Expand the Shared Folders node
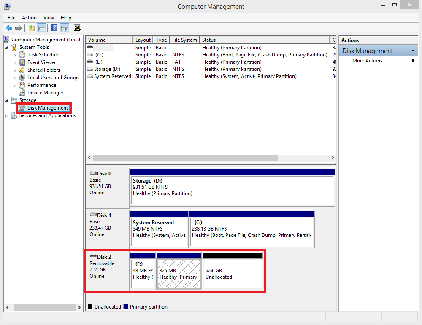Screen dimensions: 422x325 (15, 70)
